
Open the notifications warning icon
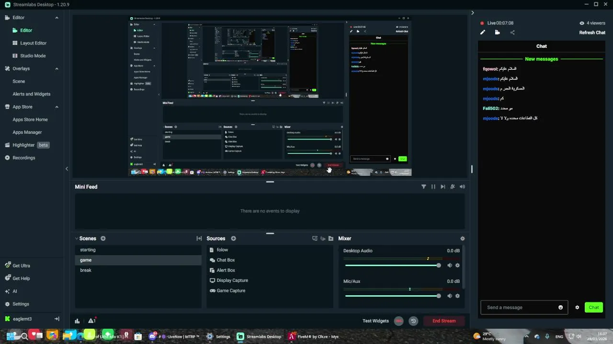91,321
